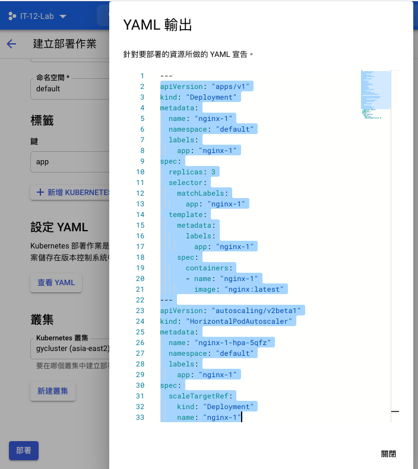Click the YAML 輸出 dialog title
The height and width of the screenshot is (469, 418).
coord(157,25)
